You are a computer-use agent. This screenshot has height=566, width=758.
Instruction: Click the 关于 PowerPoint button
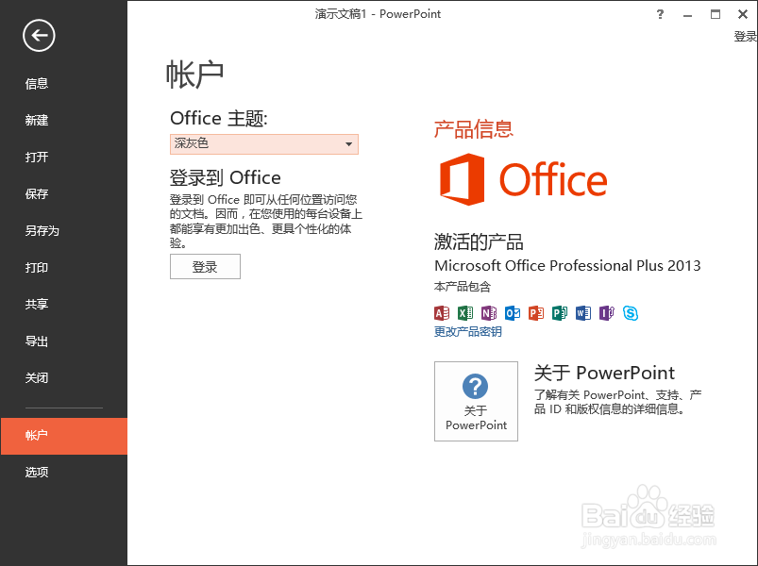point(476,401)
